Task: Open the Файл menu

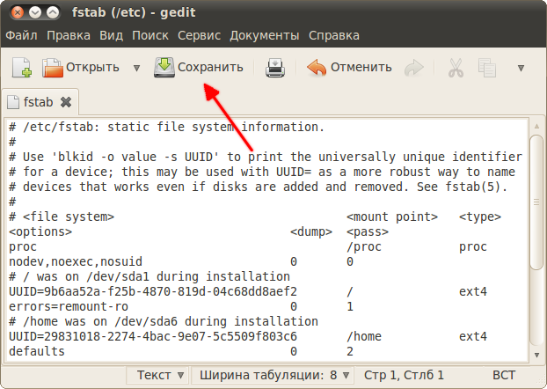Action: pyautogui.click(x=21, y=35)
